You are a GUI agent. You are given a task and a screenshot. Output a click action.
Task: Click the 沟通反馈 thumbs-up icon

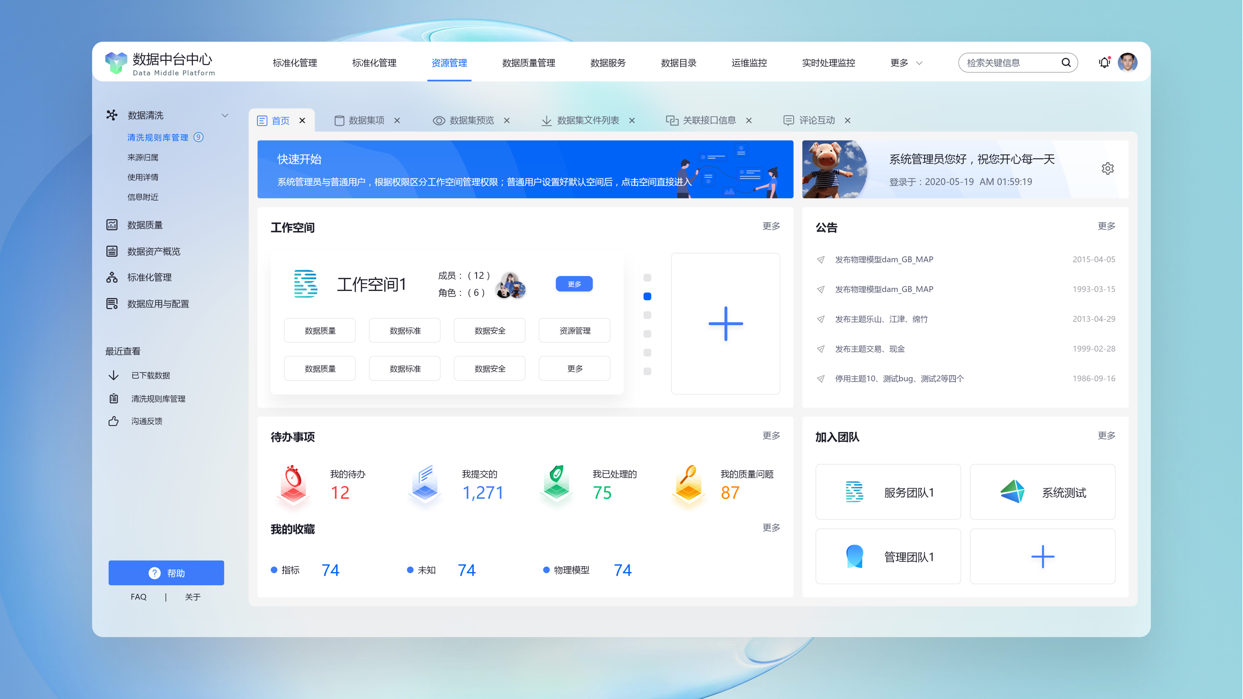[114, 421]
